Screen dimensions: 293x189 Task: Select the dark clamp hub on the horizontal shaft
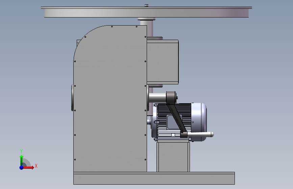click(171, 97)
